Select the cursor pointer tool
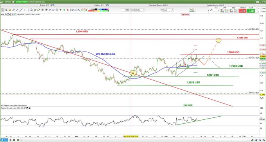The height and width of the screenshot is (142, 266). click(3, 10)
